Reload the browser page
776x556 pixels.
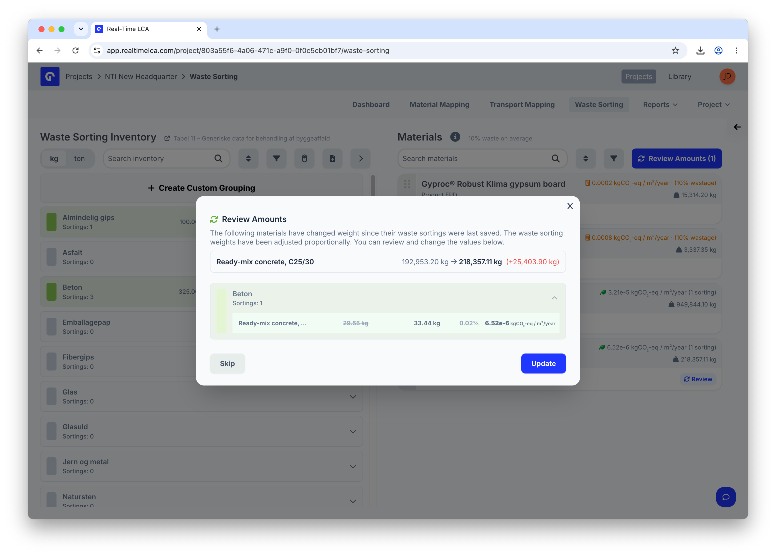(x=75, y=51)
